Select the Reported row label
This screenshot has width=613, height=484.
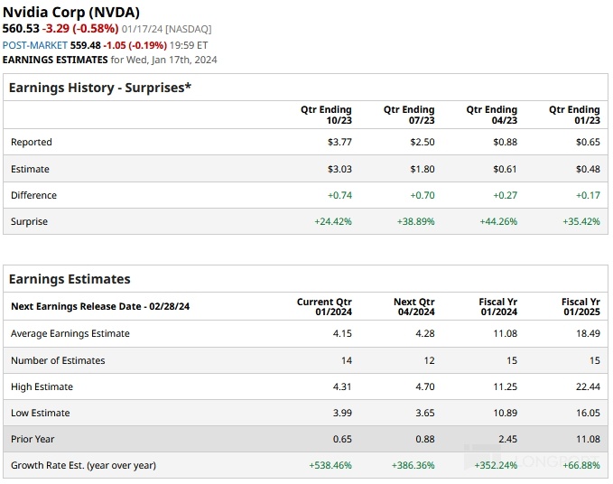[32, 142]
